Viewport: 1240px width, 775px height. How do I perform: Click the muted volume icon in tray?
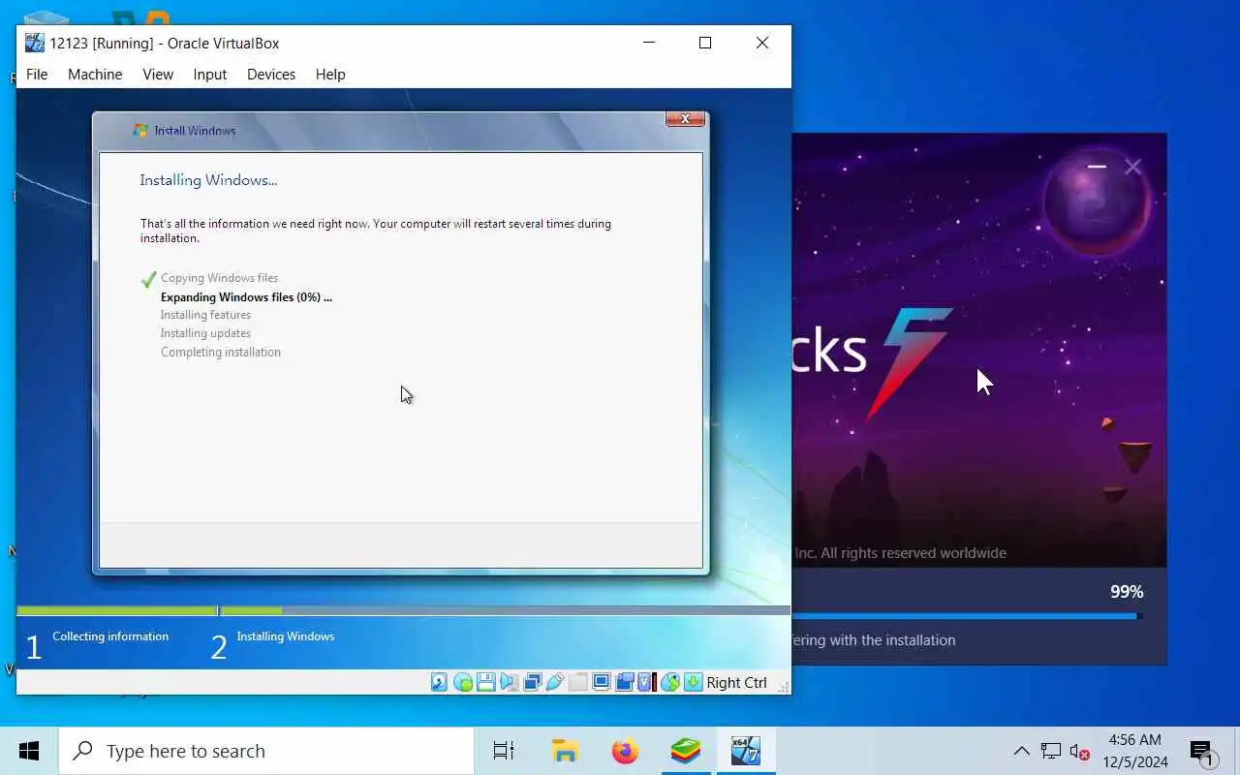(1080, 752)
